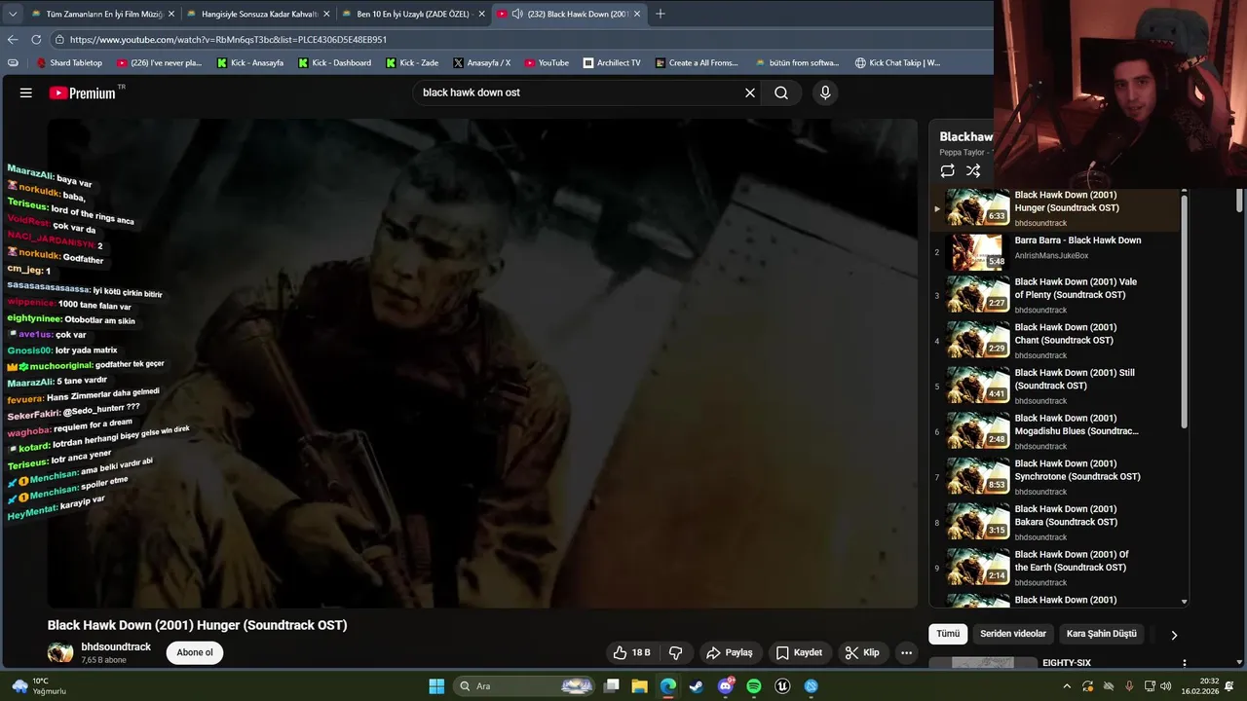Open Kick Chat Takip bookmark
This screenshot has height=701, width=1247.
897,62
